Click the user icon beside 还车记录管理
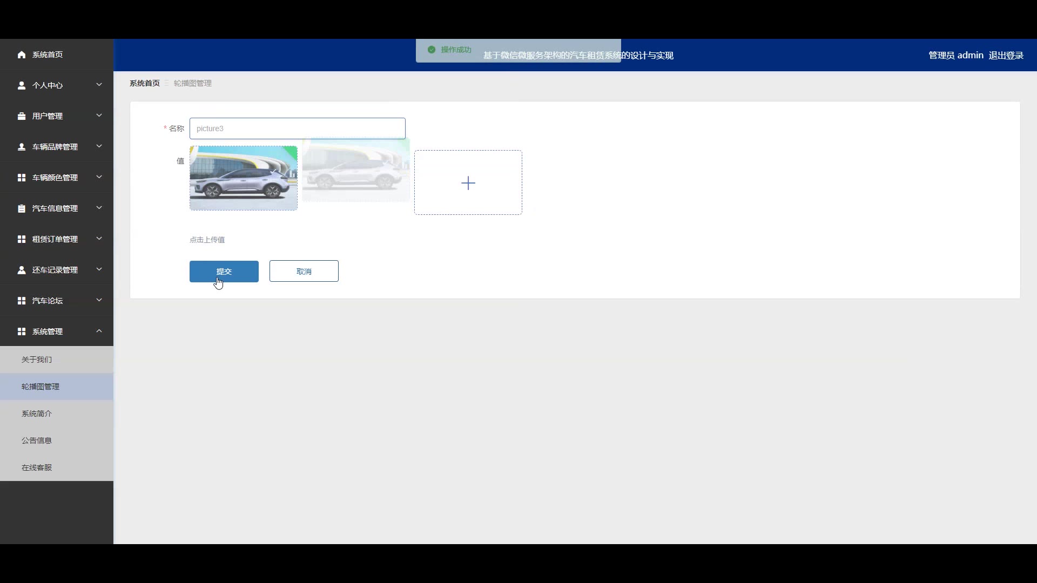Screen dimensions: 1037x583 22,270
